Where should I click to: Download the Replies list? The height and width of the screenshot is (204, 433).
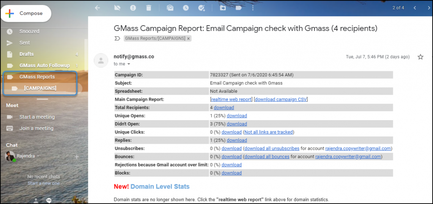237,140
